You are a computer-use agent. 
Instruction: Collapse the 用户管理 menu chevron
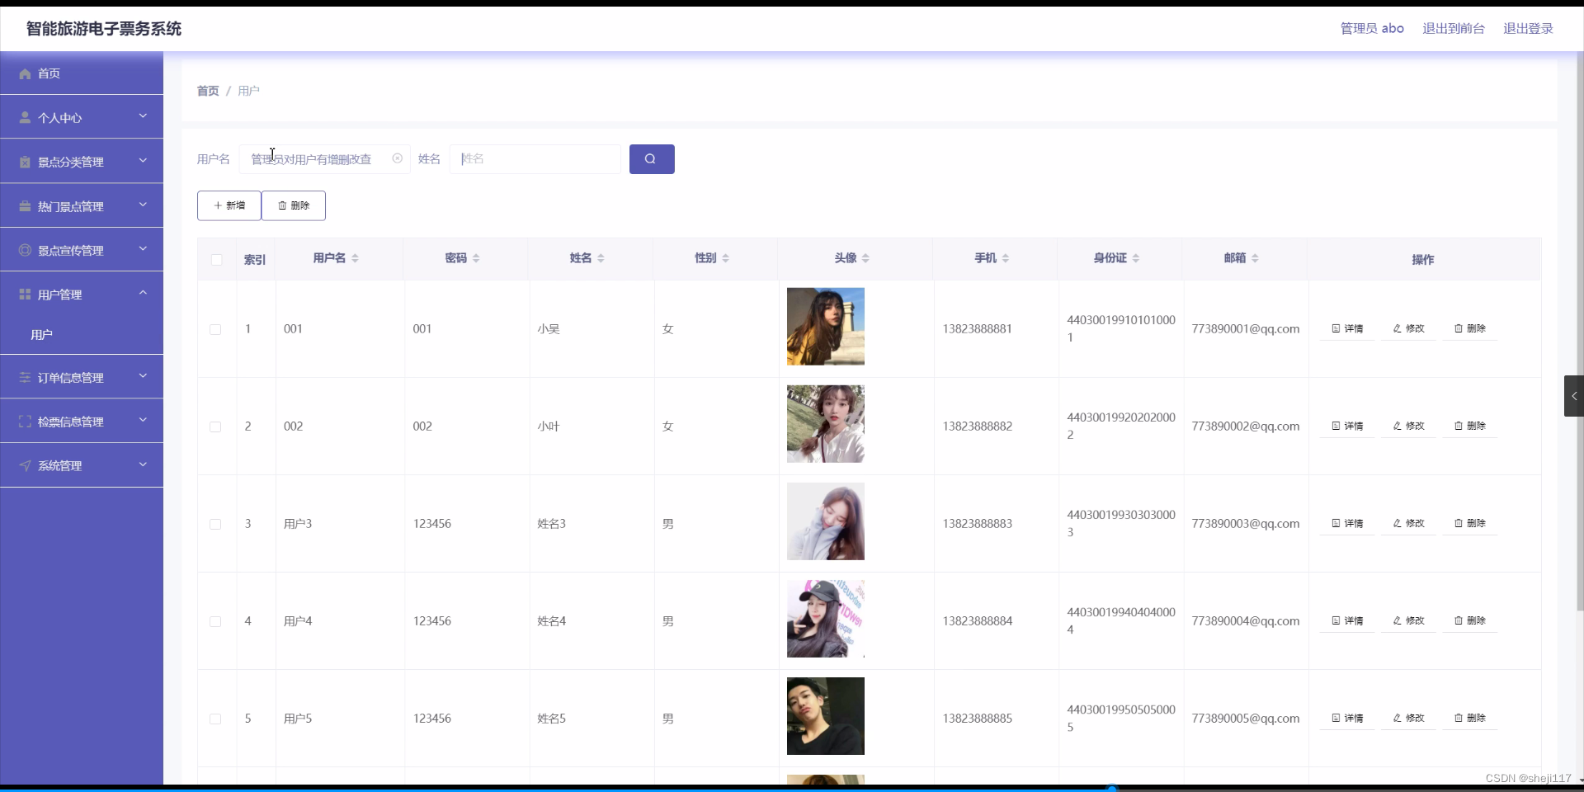point(142,293)
